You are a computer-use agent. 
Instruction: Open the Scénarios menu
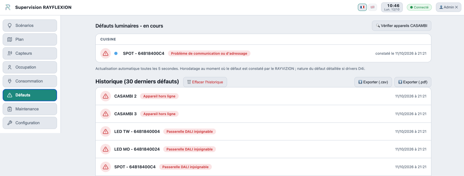pyautogui.click(x=30, y=25)
